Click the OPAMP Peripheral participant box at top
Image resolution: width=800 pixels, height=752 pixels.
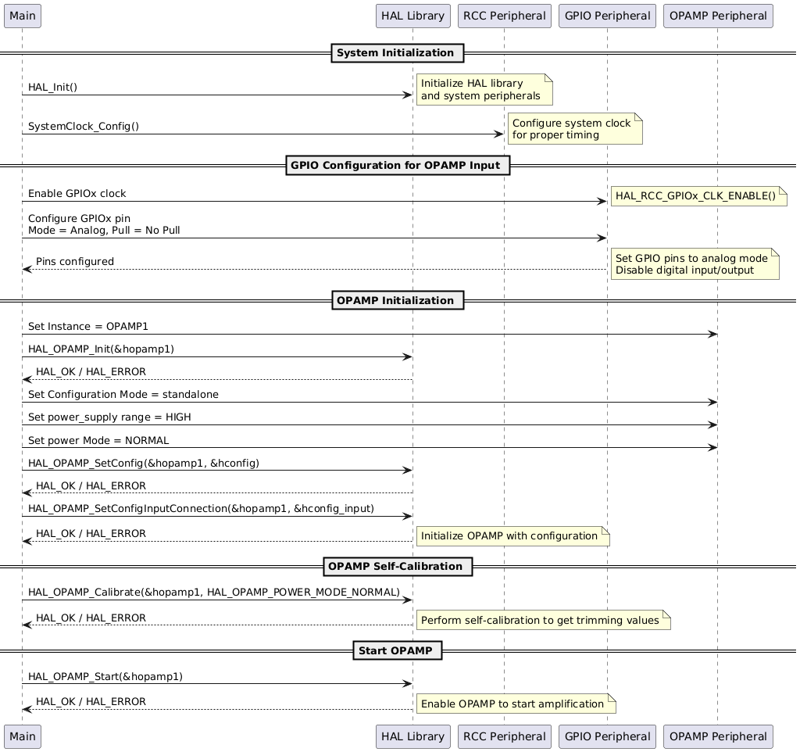pos(718,16)
